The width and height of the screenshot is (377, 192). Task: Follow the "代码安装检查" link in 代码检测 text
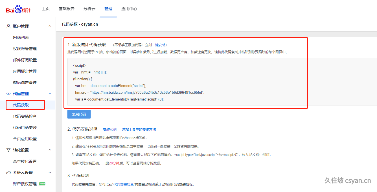click(124, 185)
